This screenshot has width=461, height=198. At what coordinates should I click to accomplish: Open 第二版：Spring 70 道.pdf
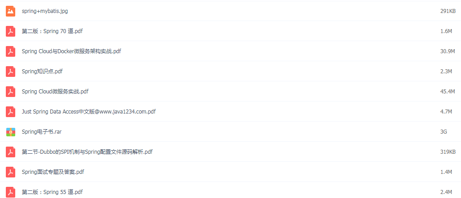[x=52, y=31]
